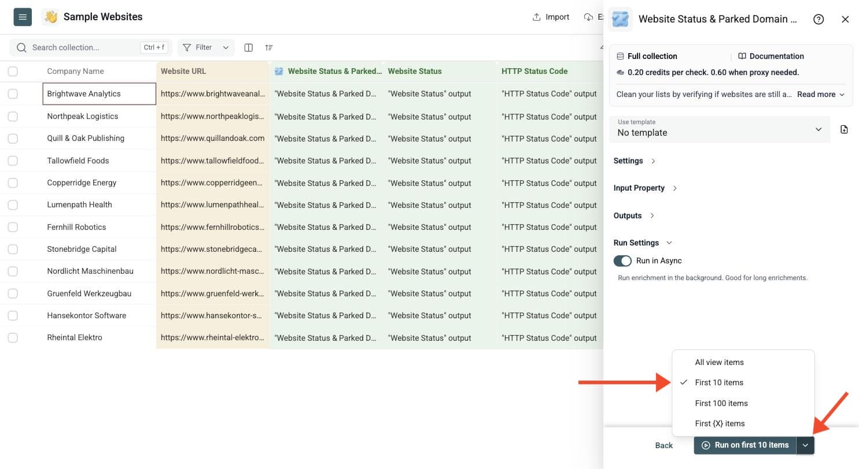Expand description with Read more

tap(821, 94)
